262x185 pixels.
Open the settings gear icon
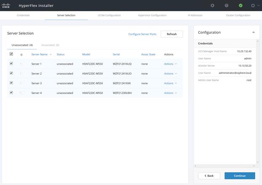pyautogui.click(x=253, y=5)
